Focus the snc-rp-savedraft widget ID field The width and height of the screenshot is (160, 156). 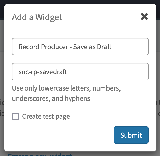coord(80,72)
